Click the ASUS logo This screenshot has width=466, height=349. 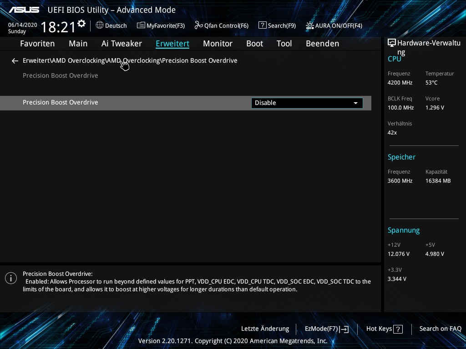pyautogui.click(x=24, y=10)
